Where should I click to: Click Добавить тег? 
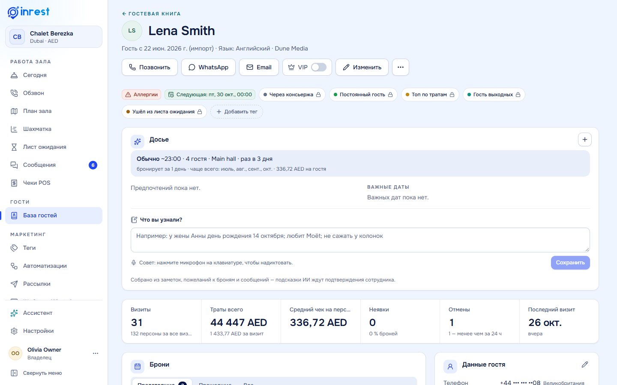click(237, 112)
